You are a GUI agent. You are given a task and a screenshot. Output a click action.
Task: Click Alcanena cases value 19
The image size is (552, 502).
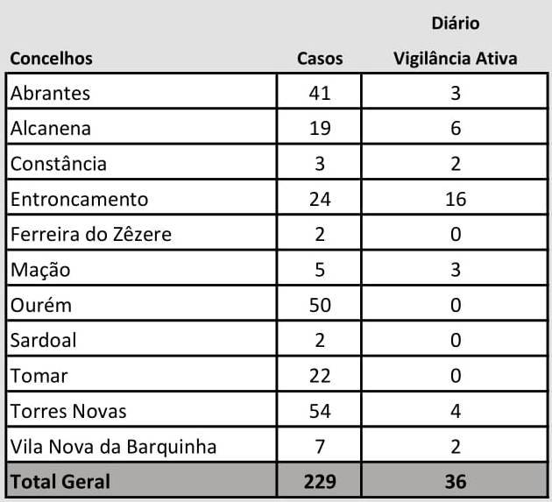coord(320,129)
